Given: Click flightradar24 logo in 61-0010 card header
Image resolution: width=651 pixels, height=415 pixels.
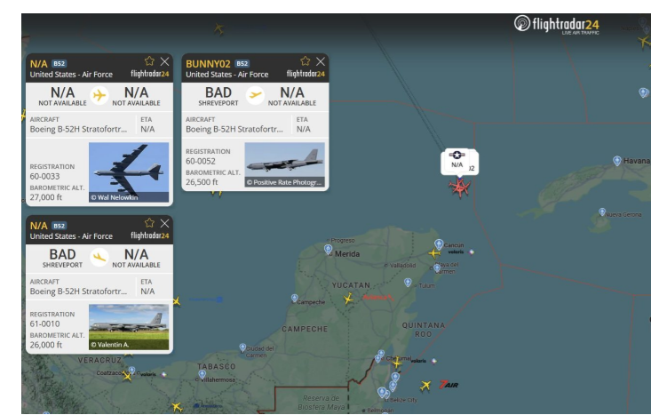Looking at the screenshot, I should point(150,235).
